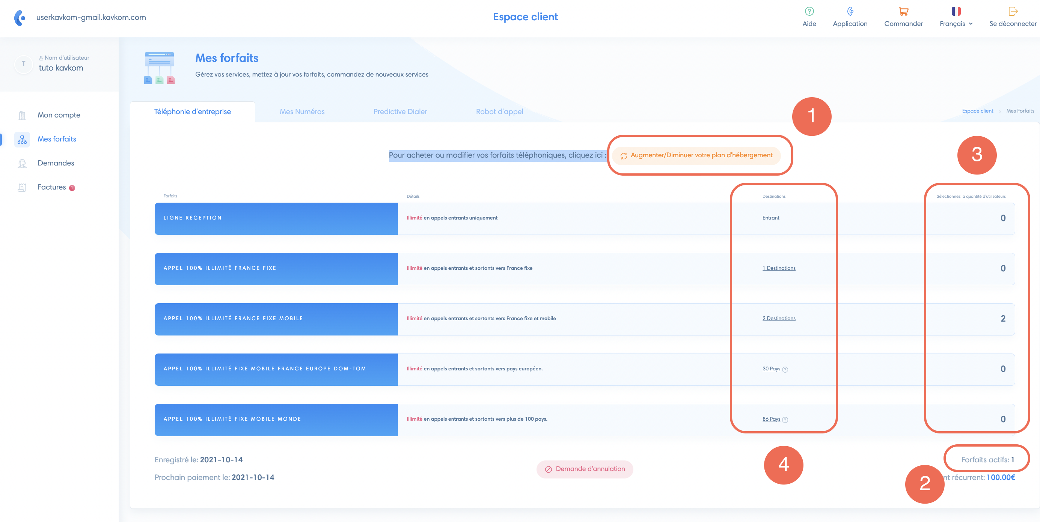Click Enregistré le 2021-10-14 date

tap(199, 460)
